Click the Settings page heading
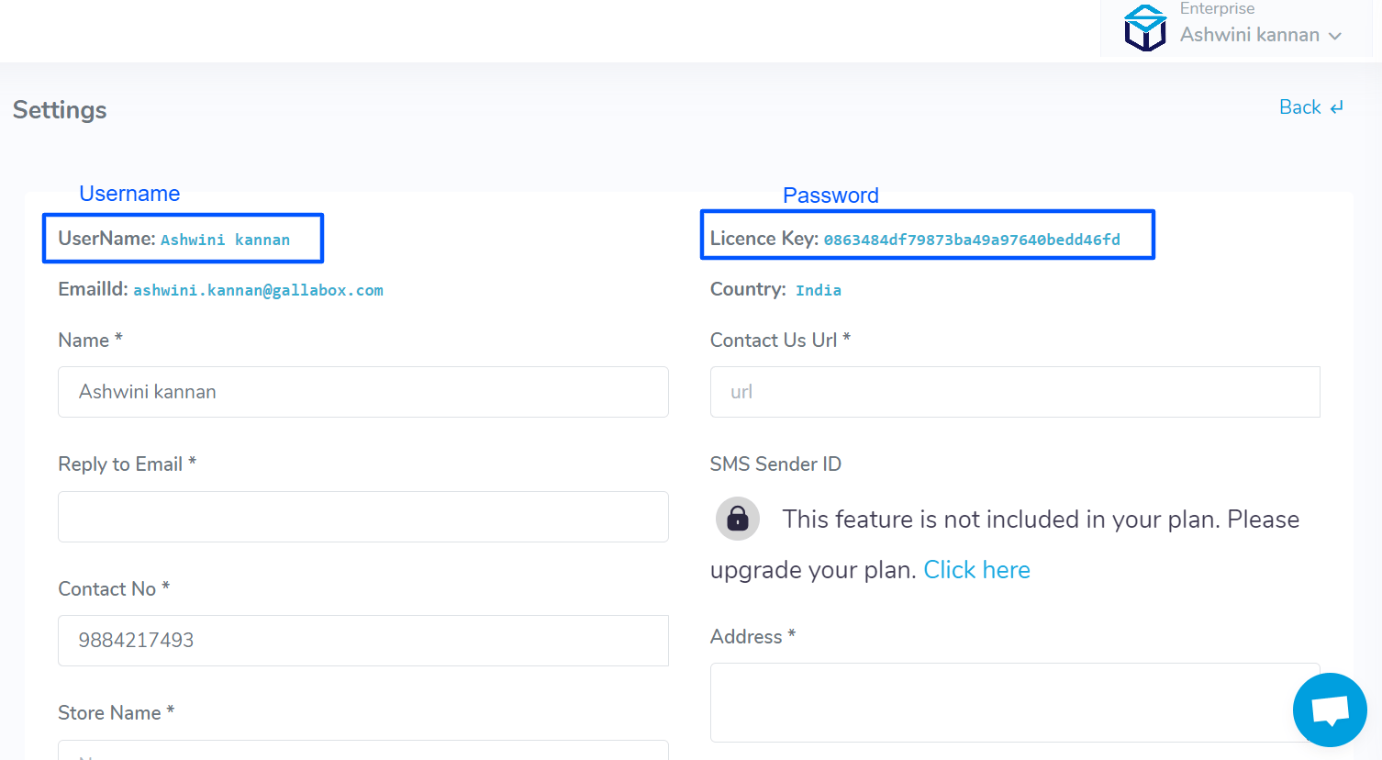1382x760 pixels. pos(60,110)
